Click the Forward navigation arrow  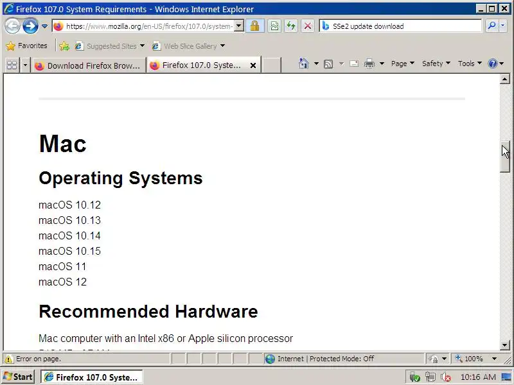coord(30,26)
